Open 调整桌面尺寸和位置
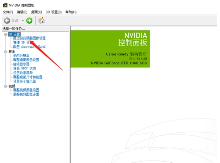Screen dimensions: 220x163 click(27, 77)
